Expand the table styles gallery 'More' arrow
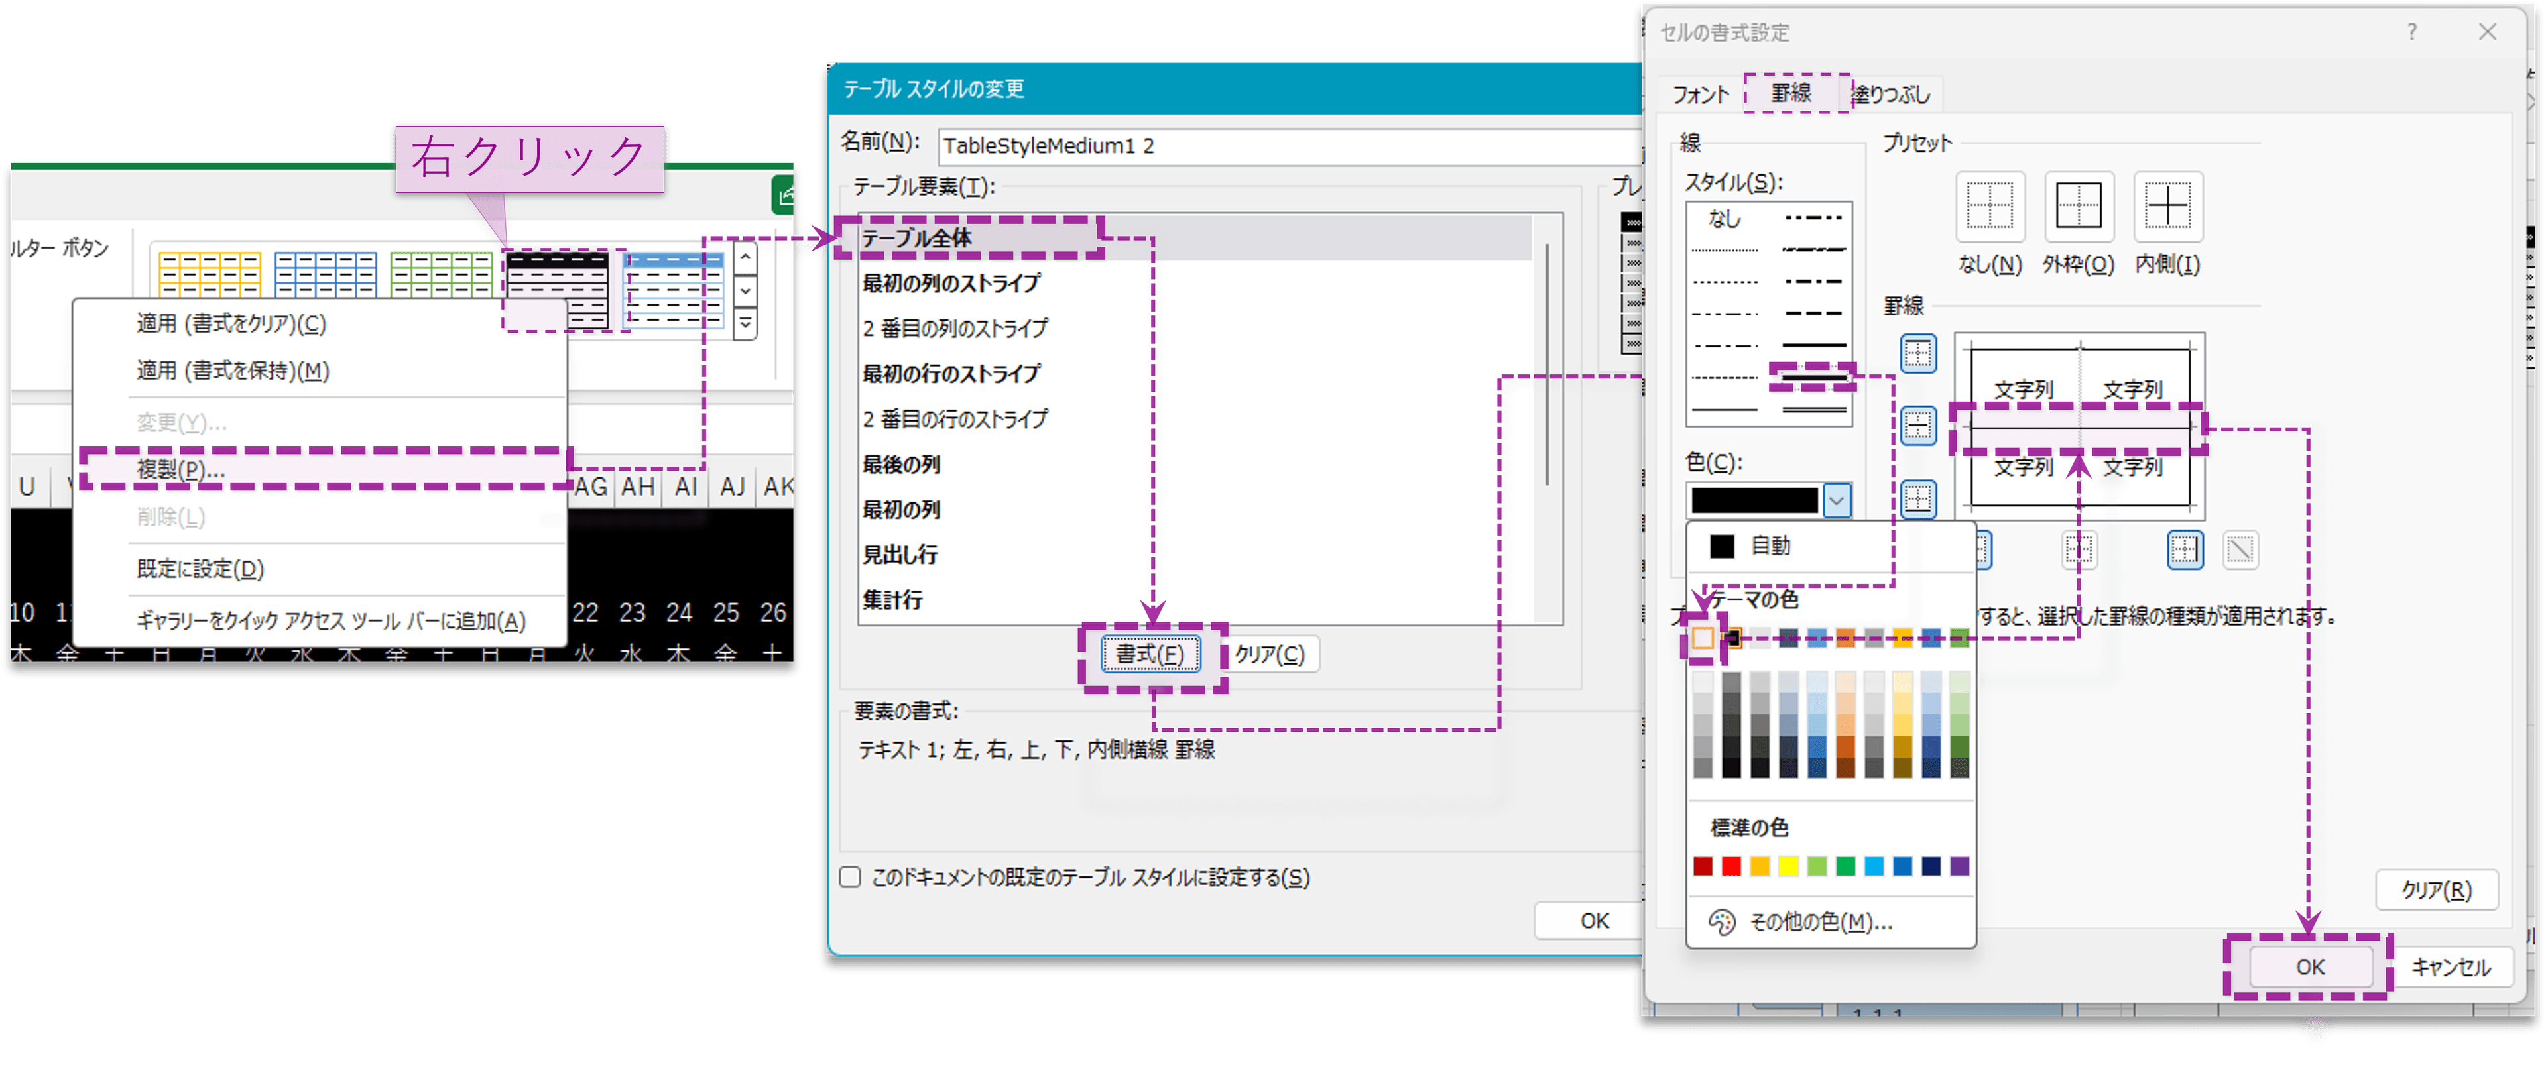The width and height of the screenshot is (2546, 1085). 745,324
